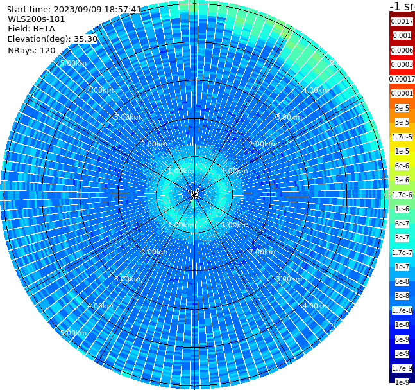Click the lower-right '1.00km' ring label

click(235, 225)
